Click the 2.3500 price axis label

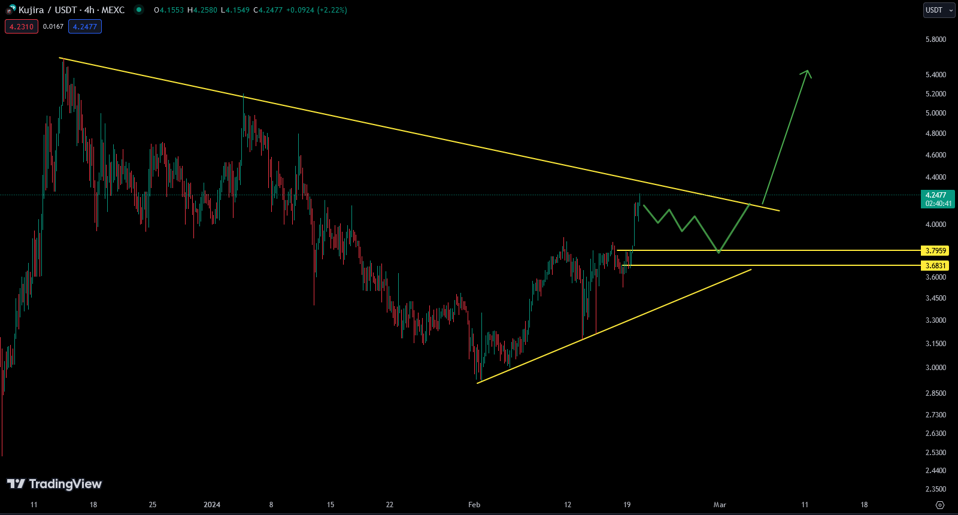point(936,489)
